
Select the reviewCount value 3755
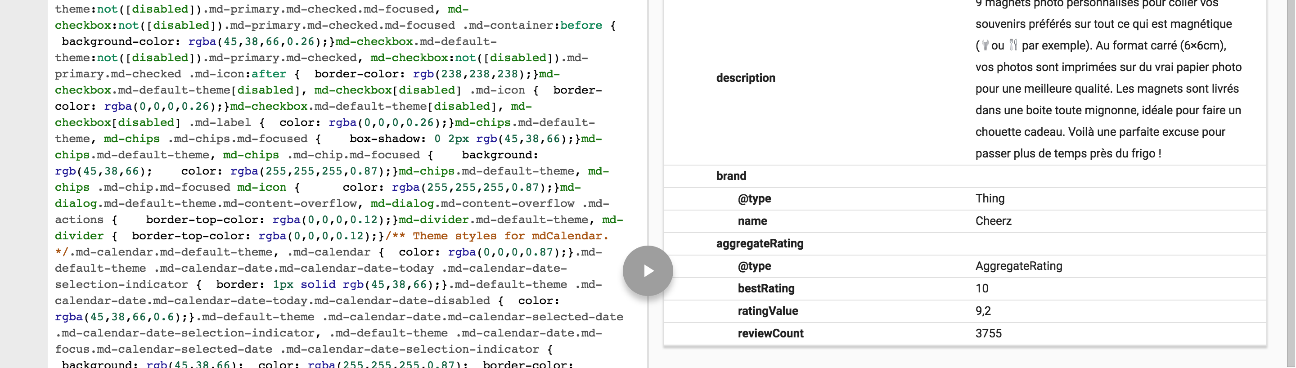[x=988, y=333]
